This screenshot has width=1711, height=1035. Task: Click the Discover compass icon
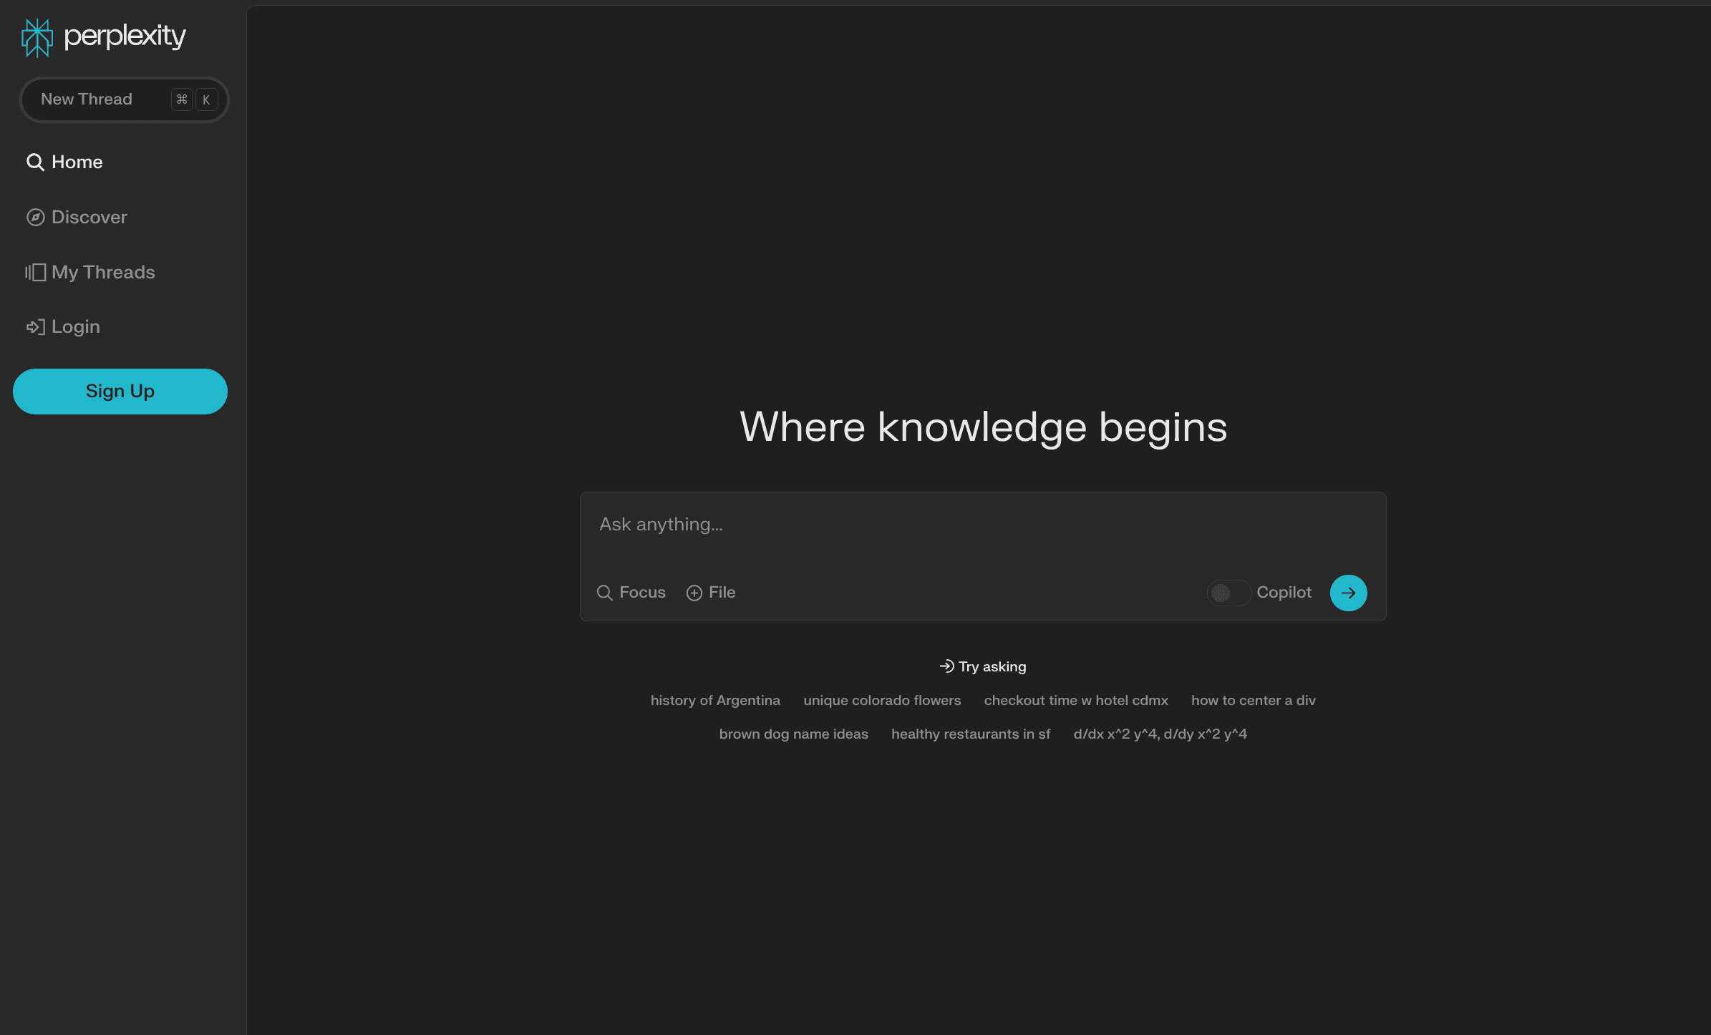(37, 217)
